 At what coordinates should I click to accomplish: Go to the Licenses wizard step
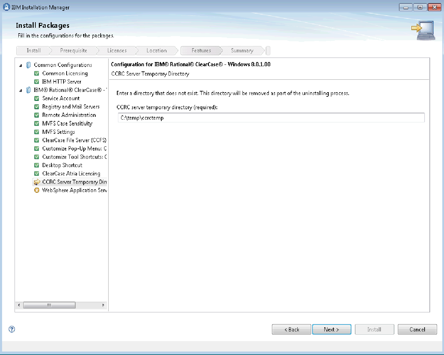[117, 51]
